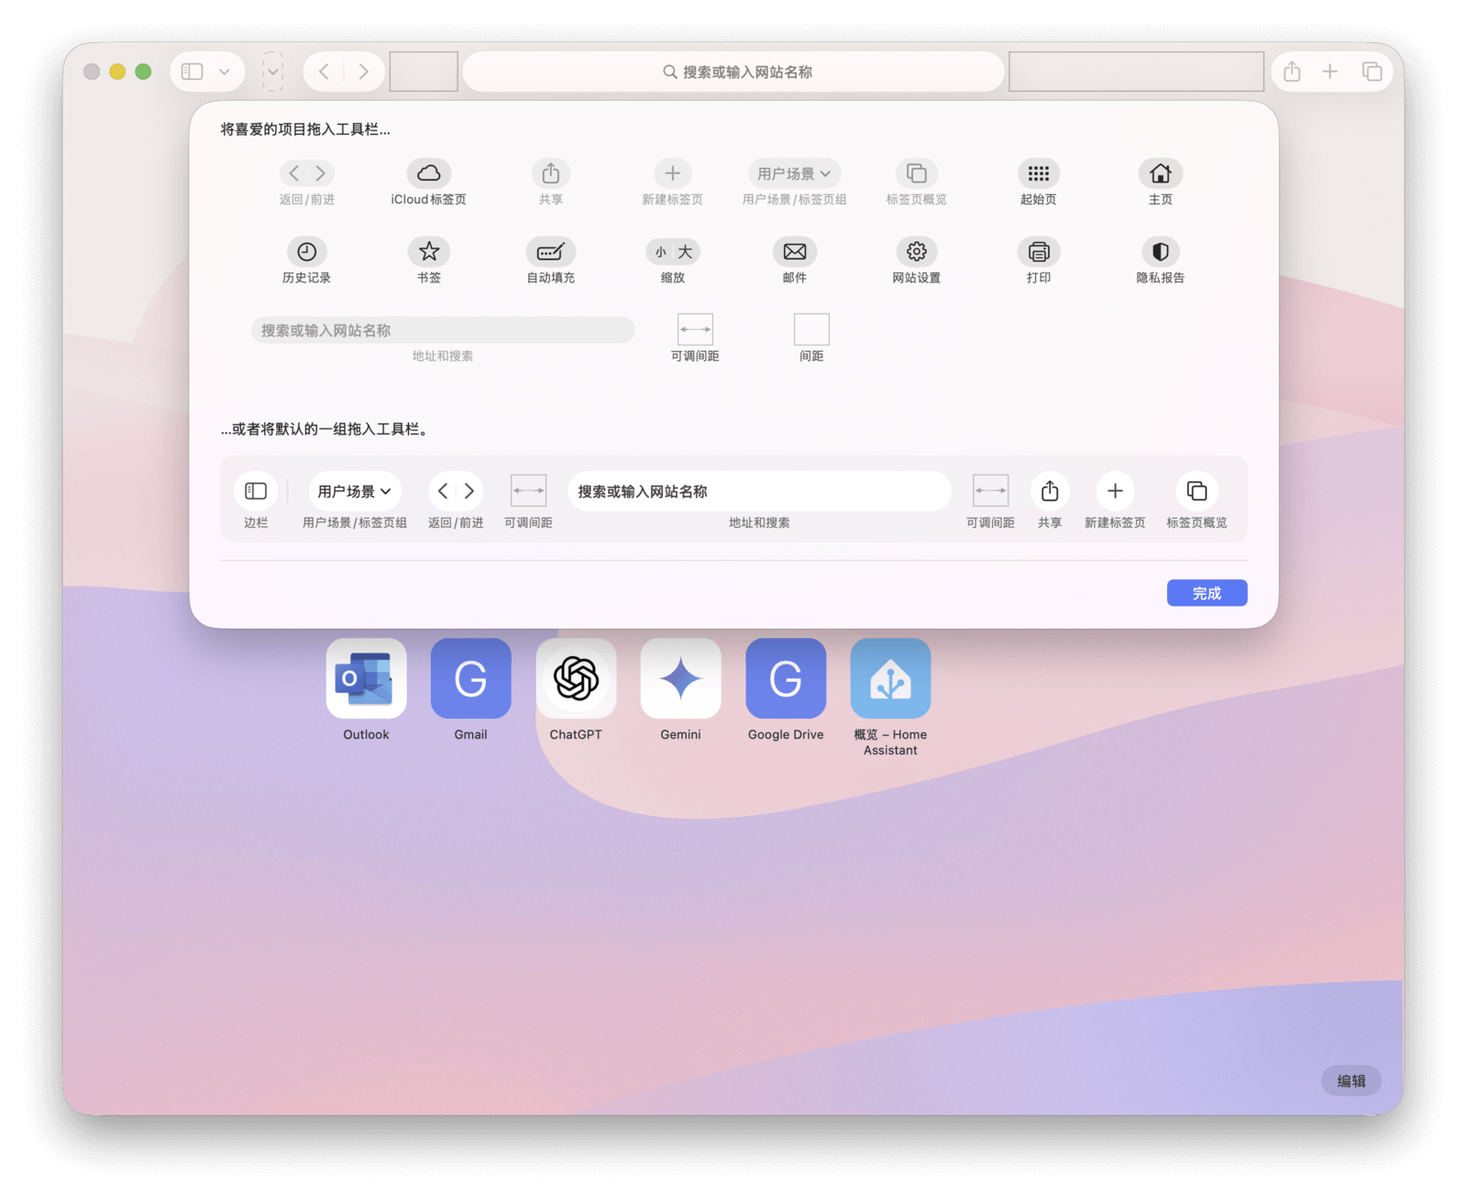Select the Website Settings gear icon
Viewport: 1467px width, 1198px height.
916,252
